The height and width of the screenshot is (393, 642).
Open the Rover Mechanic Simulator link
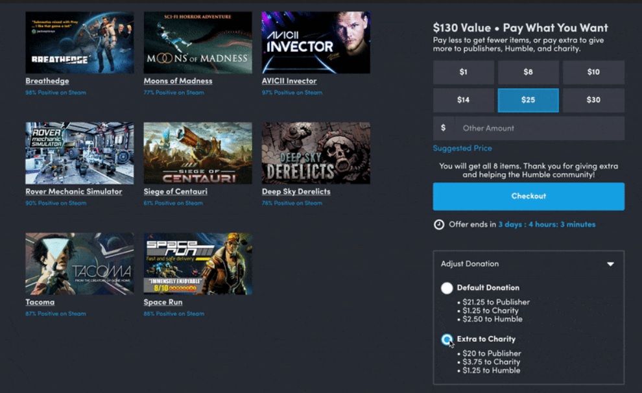(x=74, y=191)
